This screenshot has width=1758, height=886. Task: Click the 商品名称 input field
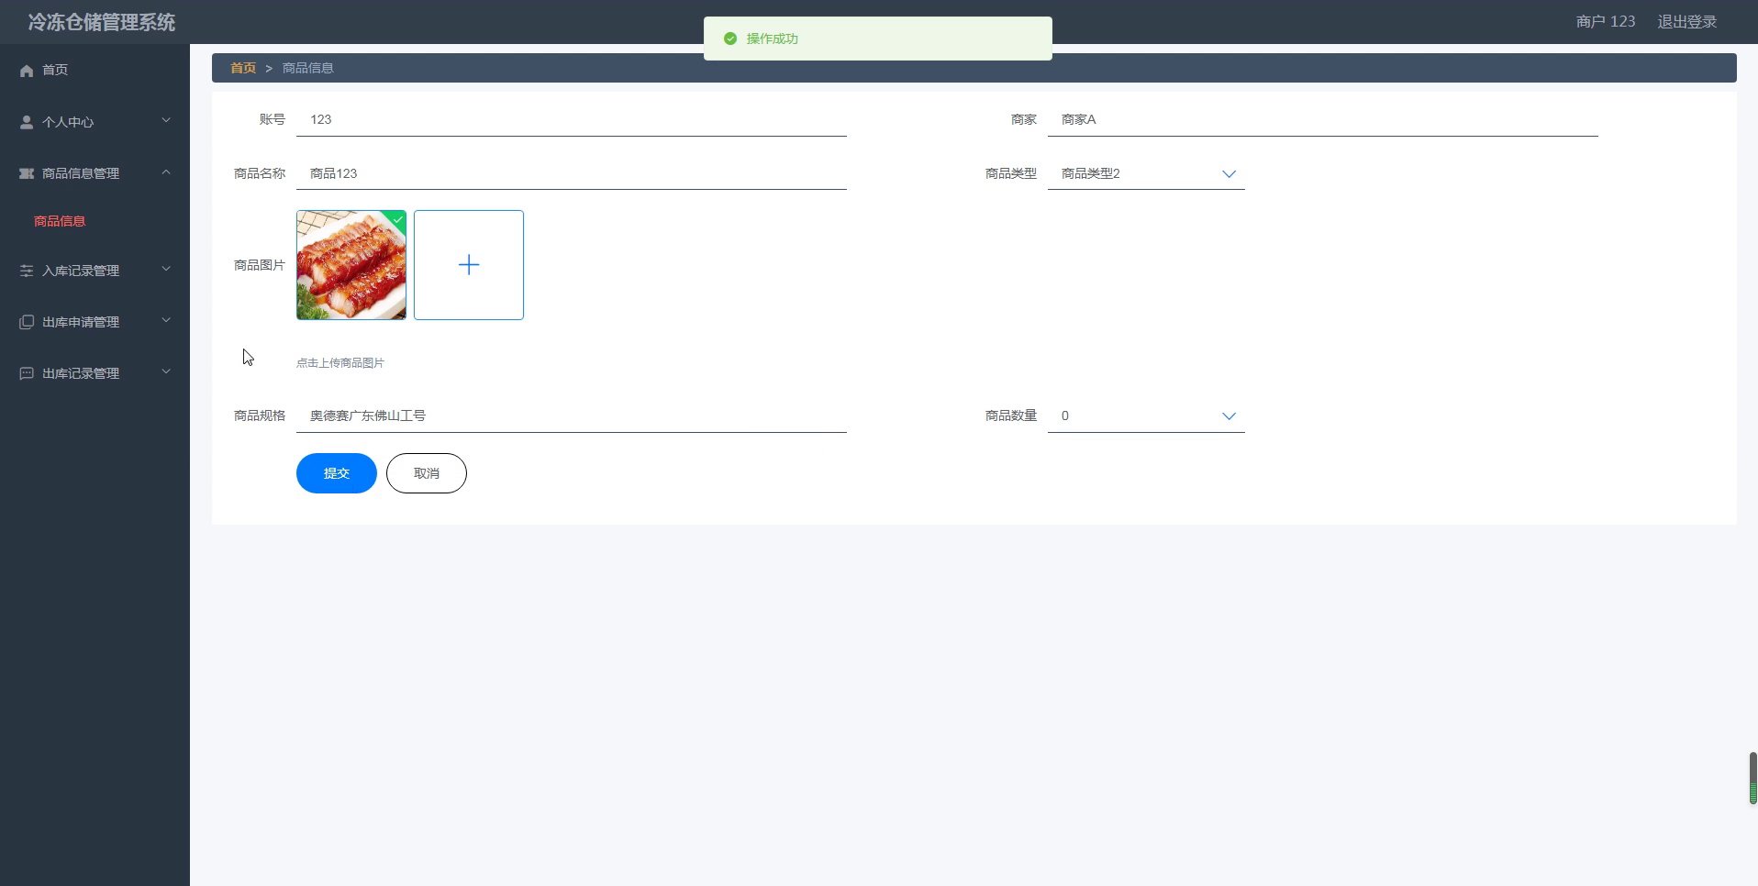point(572,173)
